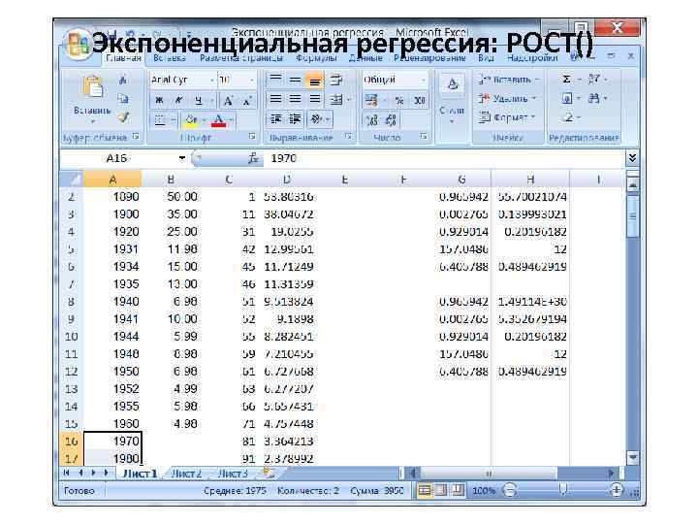Screen dimensions: 698x524
Task: Open the Общий number format dropdown
Action: click(x=423, y=81)
